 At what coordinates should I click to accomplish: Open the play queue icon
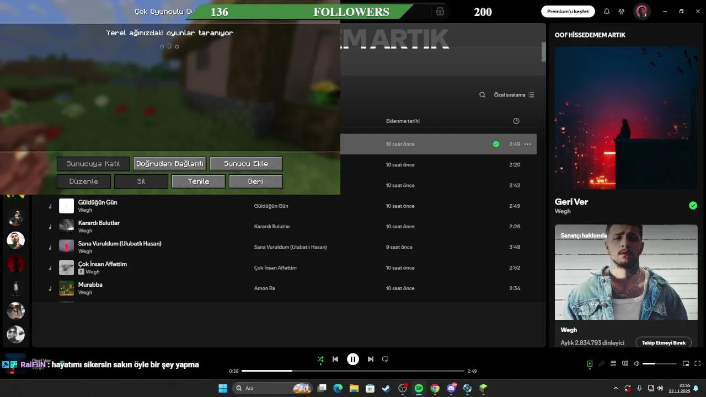click(x=613, y=363)
